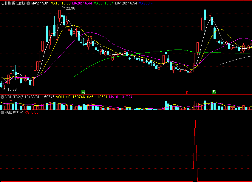The width and height of the screenshot is (252, 182).
Task: Open the 低位暴力买 indicator dropdown
Action: 2,112
